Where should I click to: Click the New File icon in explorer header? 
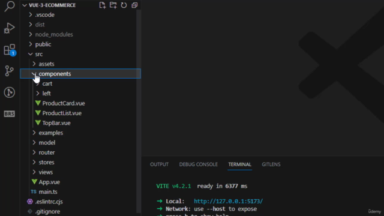click(x=103, y=5)
